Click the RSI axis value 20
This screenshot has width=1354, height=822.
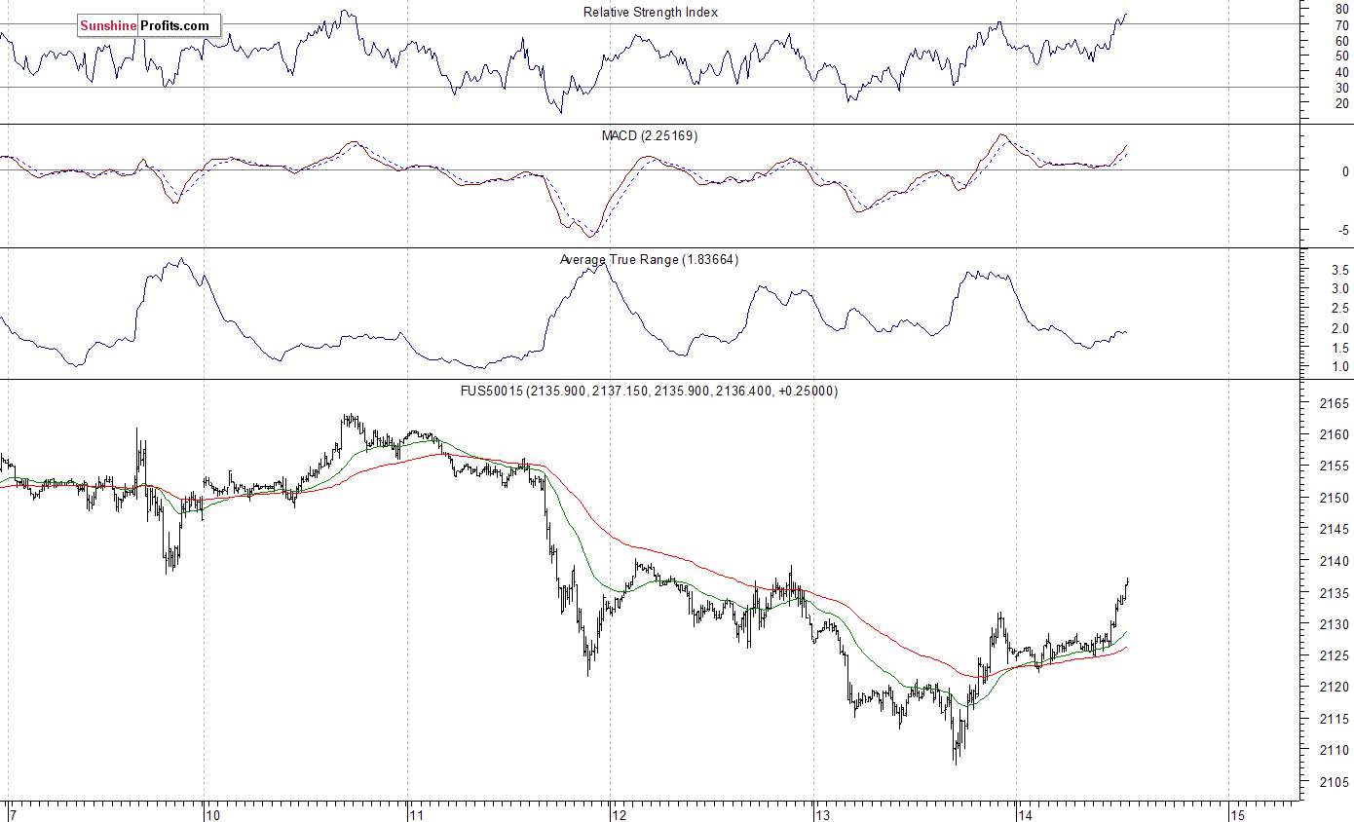pyautogui.click(x=1342, y=102)
